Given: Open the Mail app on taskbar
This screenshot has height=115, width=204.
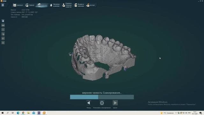Looking at the screenshot, I should click(x=34, y=113).
